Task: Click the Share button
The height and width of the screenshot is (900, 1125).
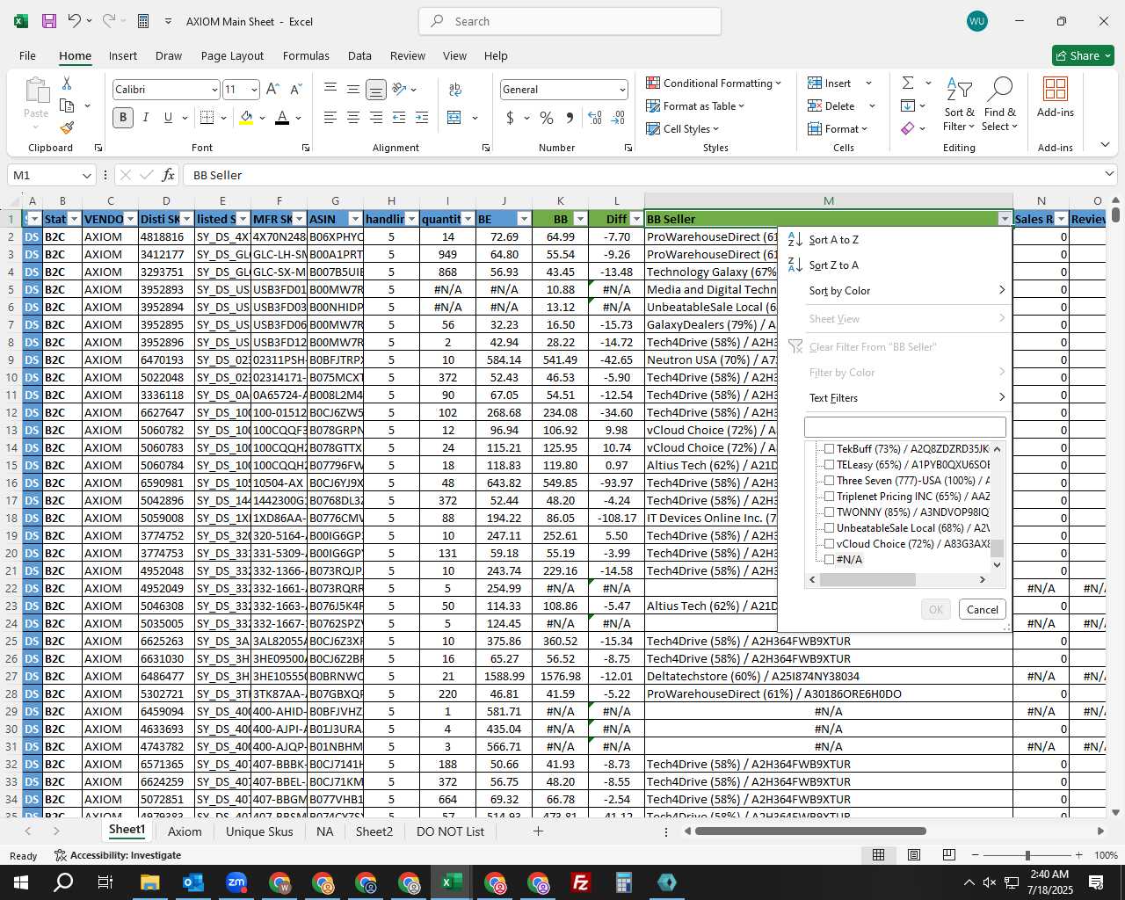Action: [1083, 55]
